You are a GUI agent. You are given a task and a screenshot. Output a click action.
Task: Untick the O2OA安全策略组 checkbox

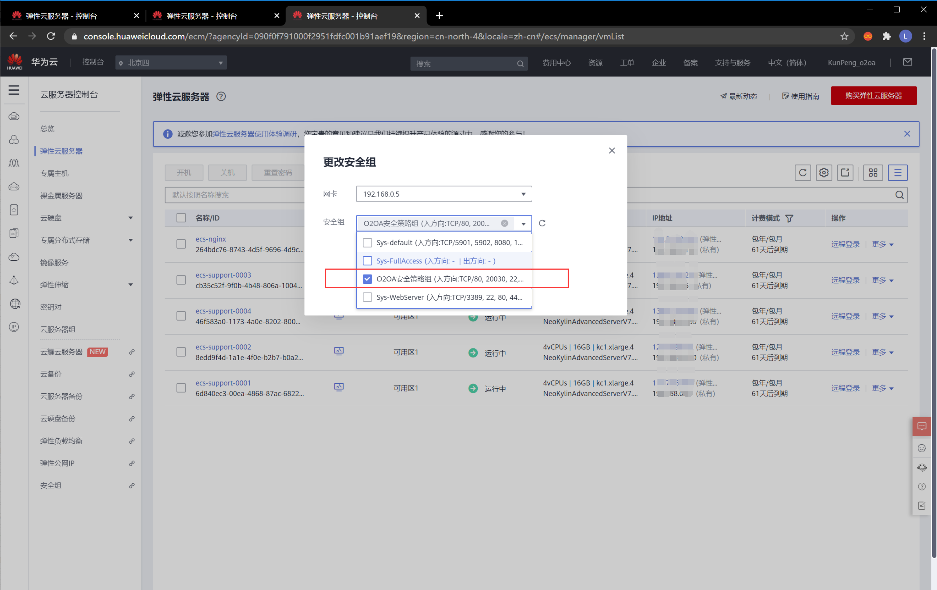pos(367,279)
